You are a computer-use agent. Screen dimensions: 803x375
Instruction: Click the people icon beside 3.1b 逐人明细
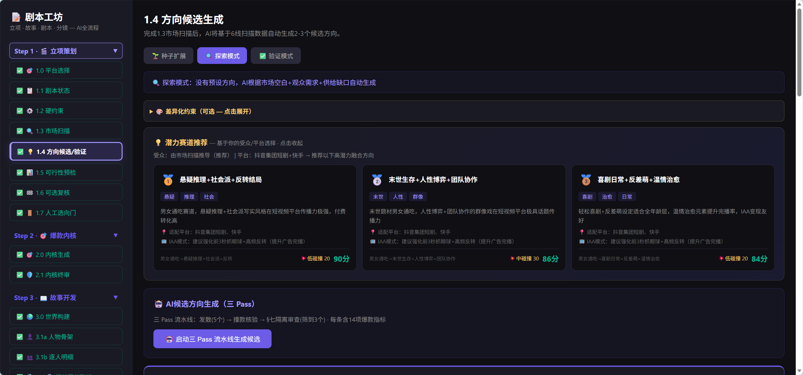coord(30,357)
